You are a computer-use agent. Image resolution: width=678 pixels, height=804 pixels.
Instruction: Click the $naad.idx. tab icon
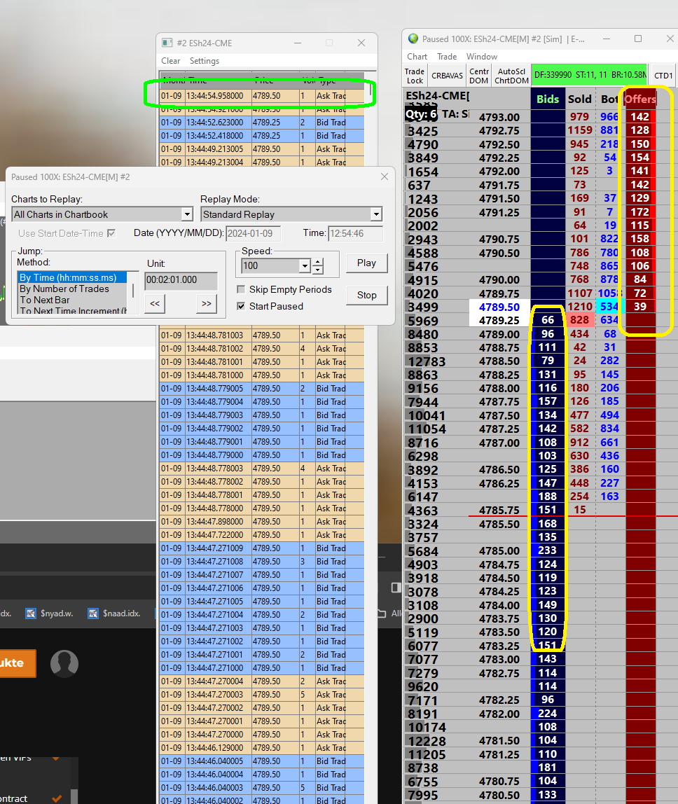pyautogui.click(x=93, y=614)
